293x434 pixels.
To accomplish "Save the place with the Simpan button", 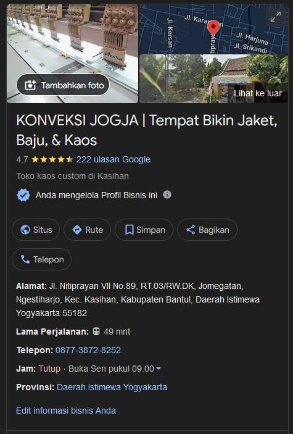I will pyautogui.click(x=144, y=230).
